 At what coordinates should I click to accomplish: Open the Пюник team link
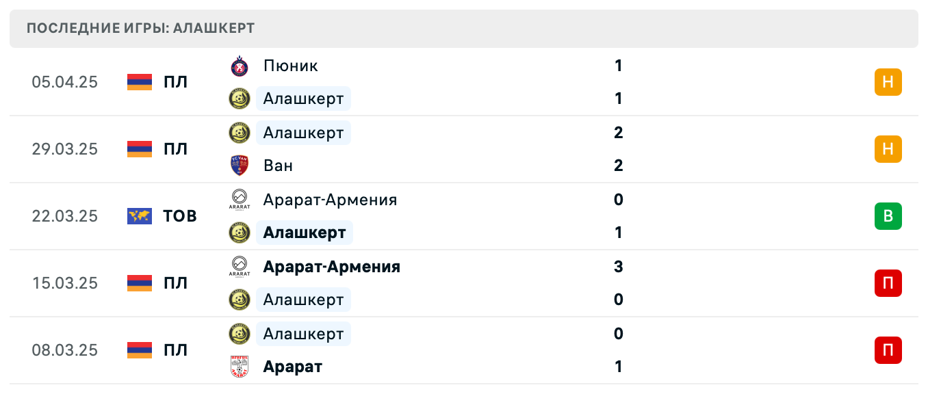click(x=290, y=66)
